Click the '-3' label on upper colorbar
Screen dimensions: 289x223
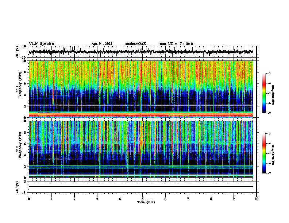coord(269,73)
